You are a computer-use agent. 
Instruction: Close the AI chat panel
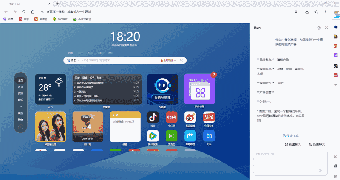coord(326,28)
